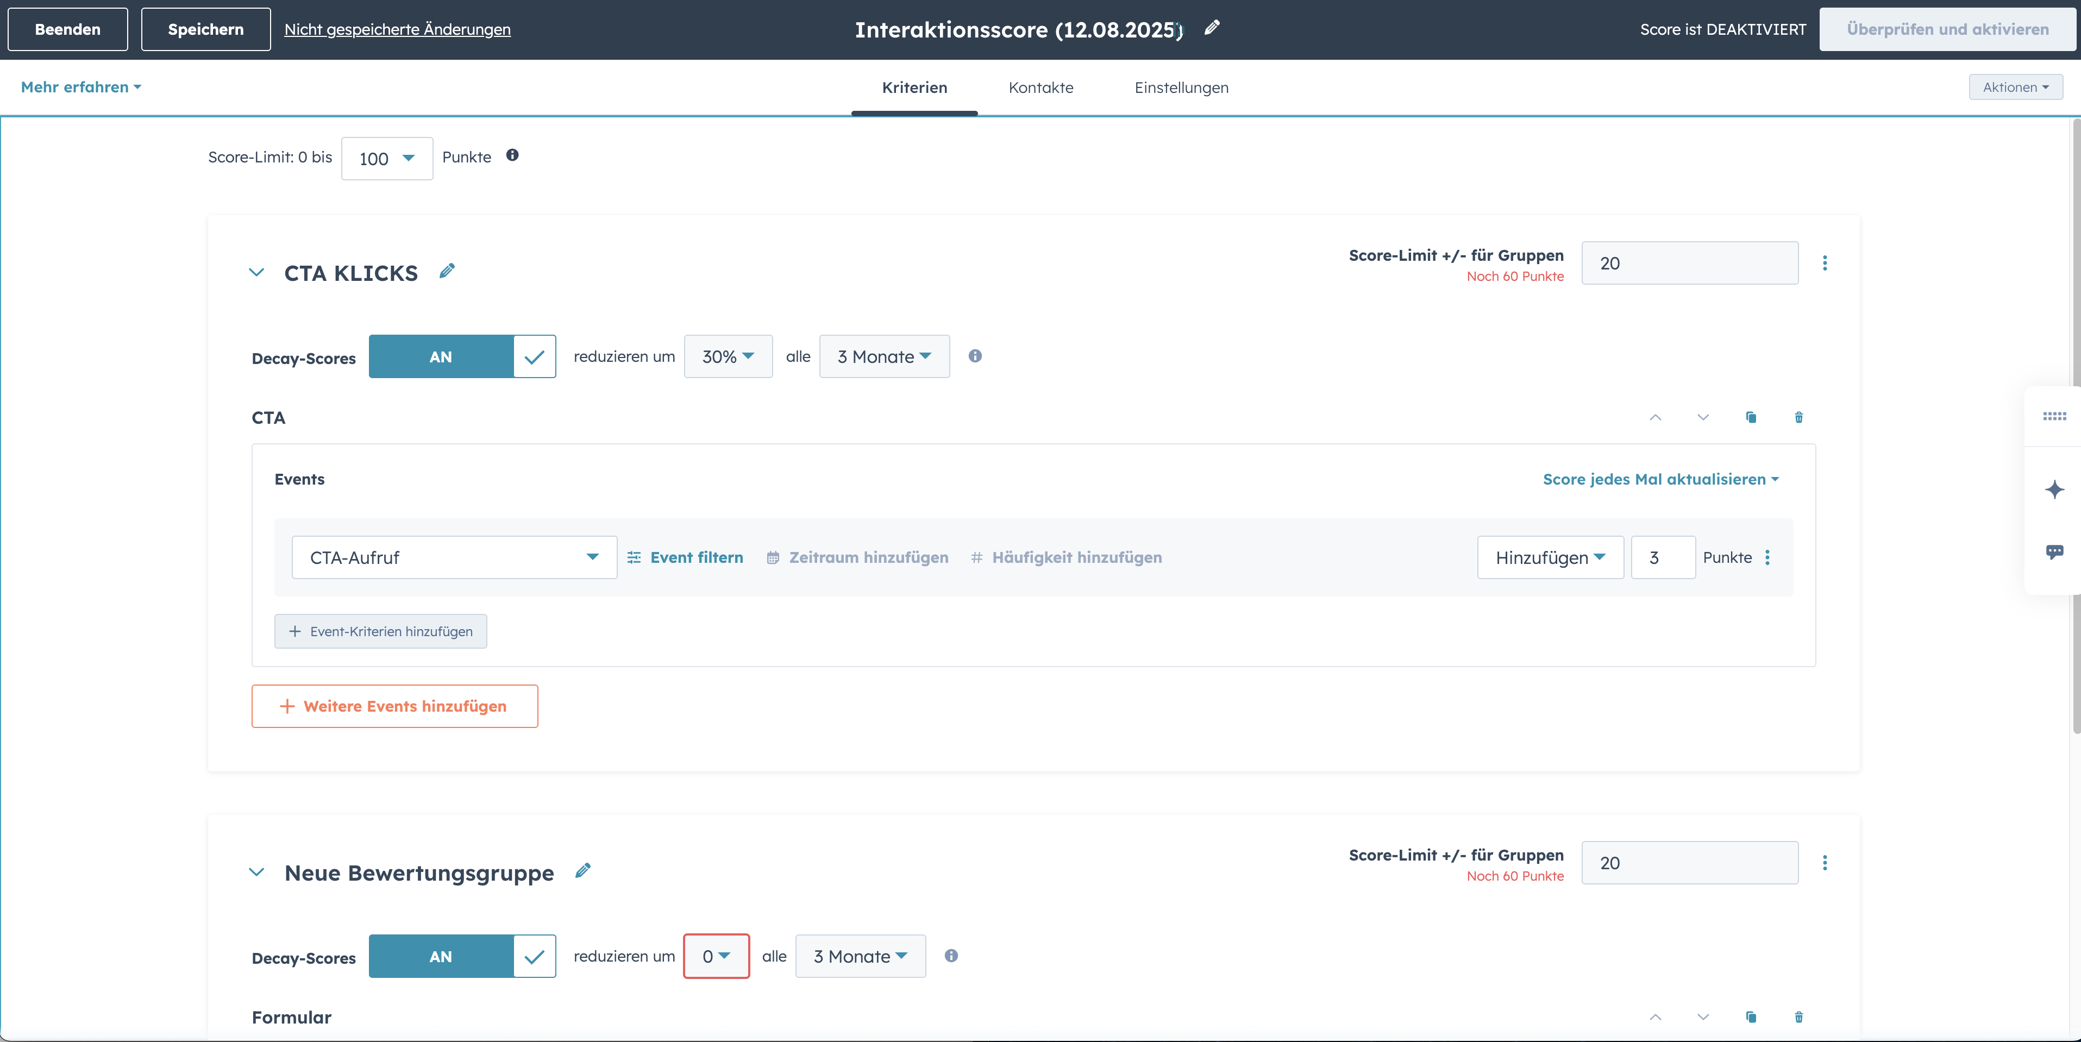Click Weitere Events hinzufügen

pos(394,706)
